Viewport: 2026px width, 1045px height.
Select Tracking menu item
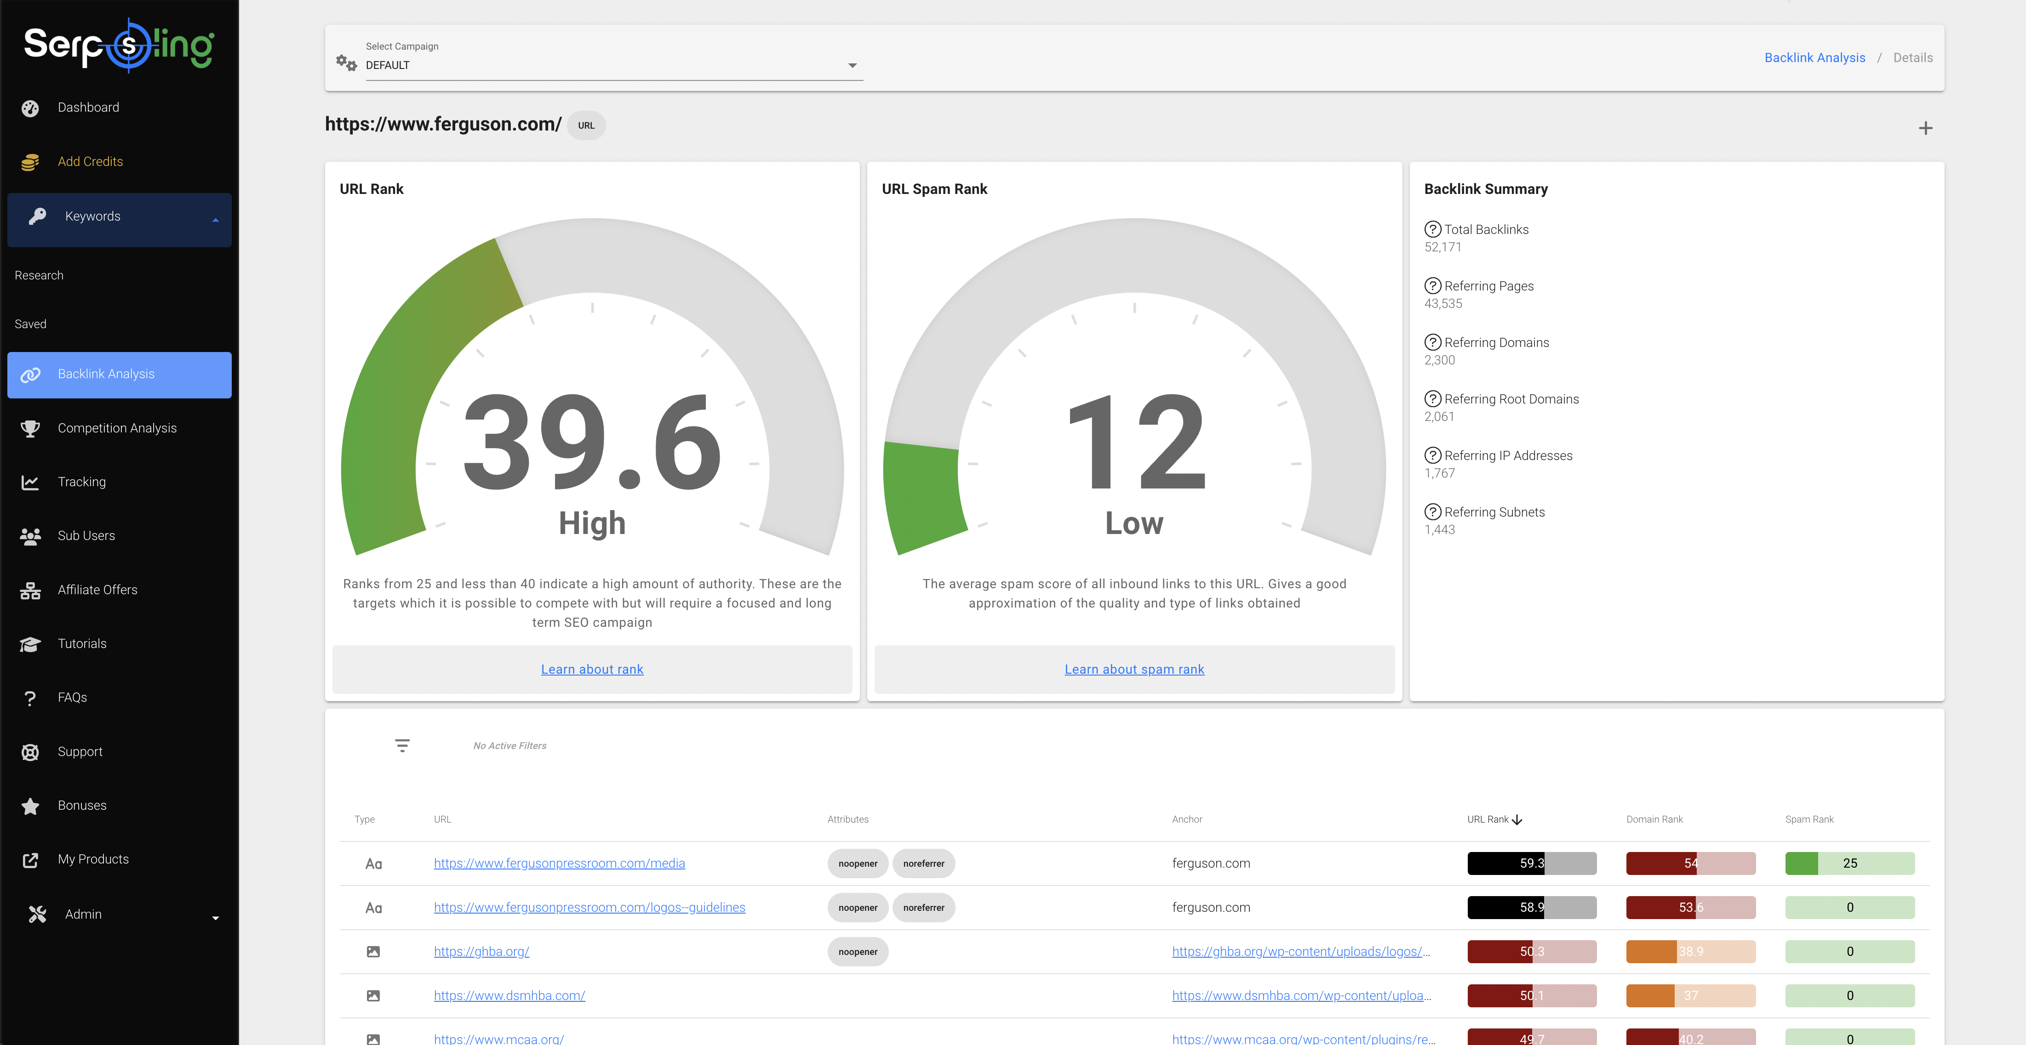[120, 483]
